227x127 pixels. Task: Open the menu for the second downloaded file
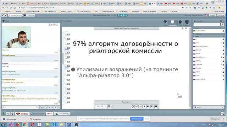pos(52,119)
